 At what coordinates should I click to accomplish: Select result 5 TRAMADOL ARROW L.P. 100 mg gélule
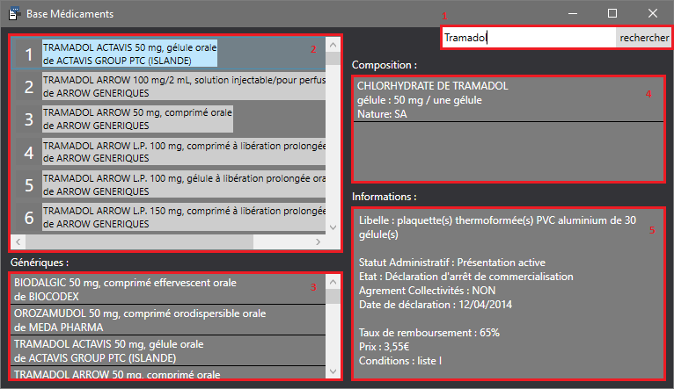tap(169, 184)
